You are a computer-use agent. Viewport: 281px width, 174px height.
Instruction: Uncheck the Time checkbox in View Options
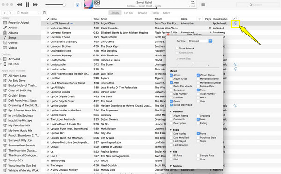pos(198,90)
